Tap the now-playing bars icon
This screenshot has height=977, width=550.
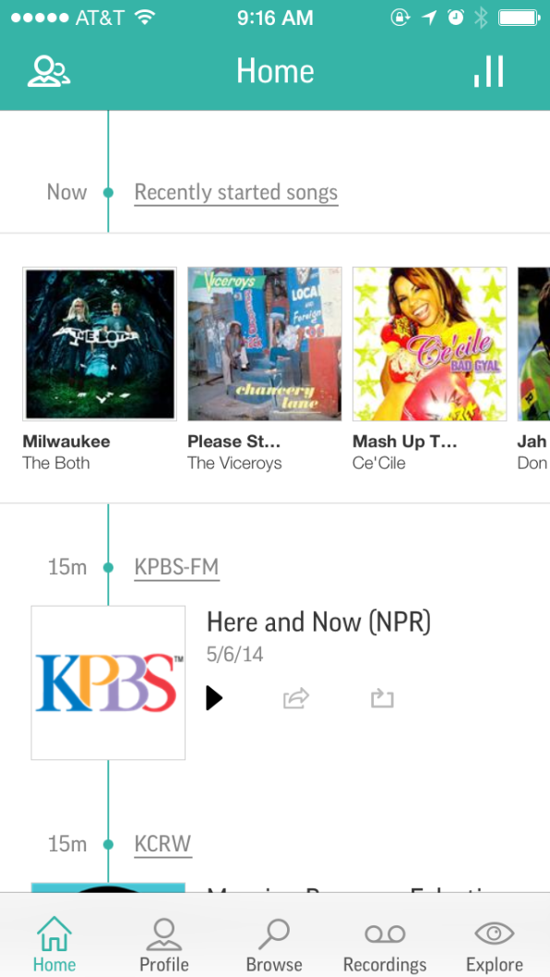489,72
